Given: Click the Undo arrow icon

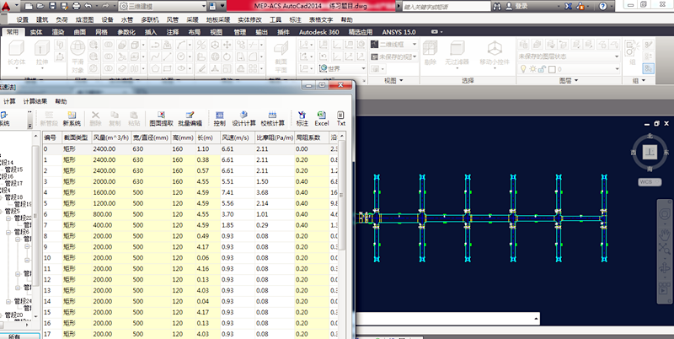Looking at the screenshot, I should (x=88, y=6).
